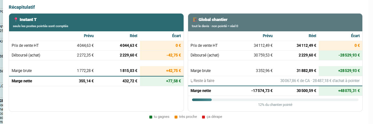Click the Prévu column header in Instant T
Viewport: 373px width, 124px height.
point(89,36)
